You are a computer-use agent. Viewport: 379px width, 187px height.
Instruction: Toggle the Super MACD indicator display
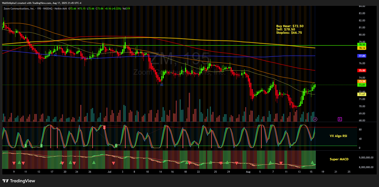339,159
